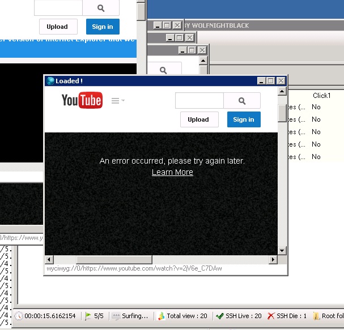
Task: Click the SSH Live : 20 label
Action: pos(244,316)
